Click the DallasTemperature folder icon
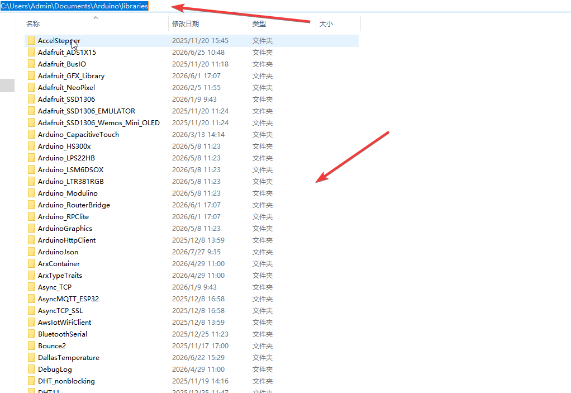 pyautogui.click(x=32, y=358)
